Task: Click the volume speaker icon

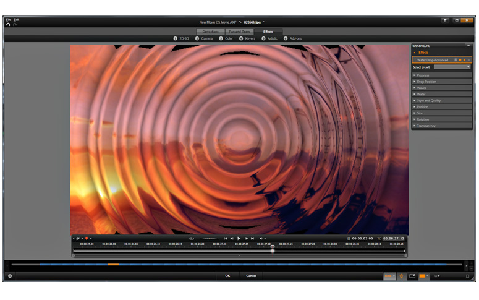Action: [261, 238]
